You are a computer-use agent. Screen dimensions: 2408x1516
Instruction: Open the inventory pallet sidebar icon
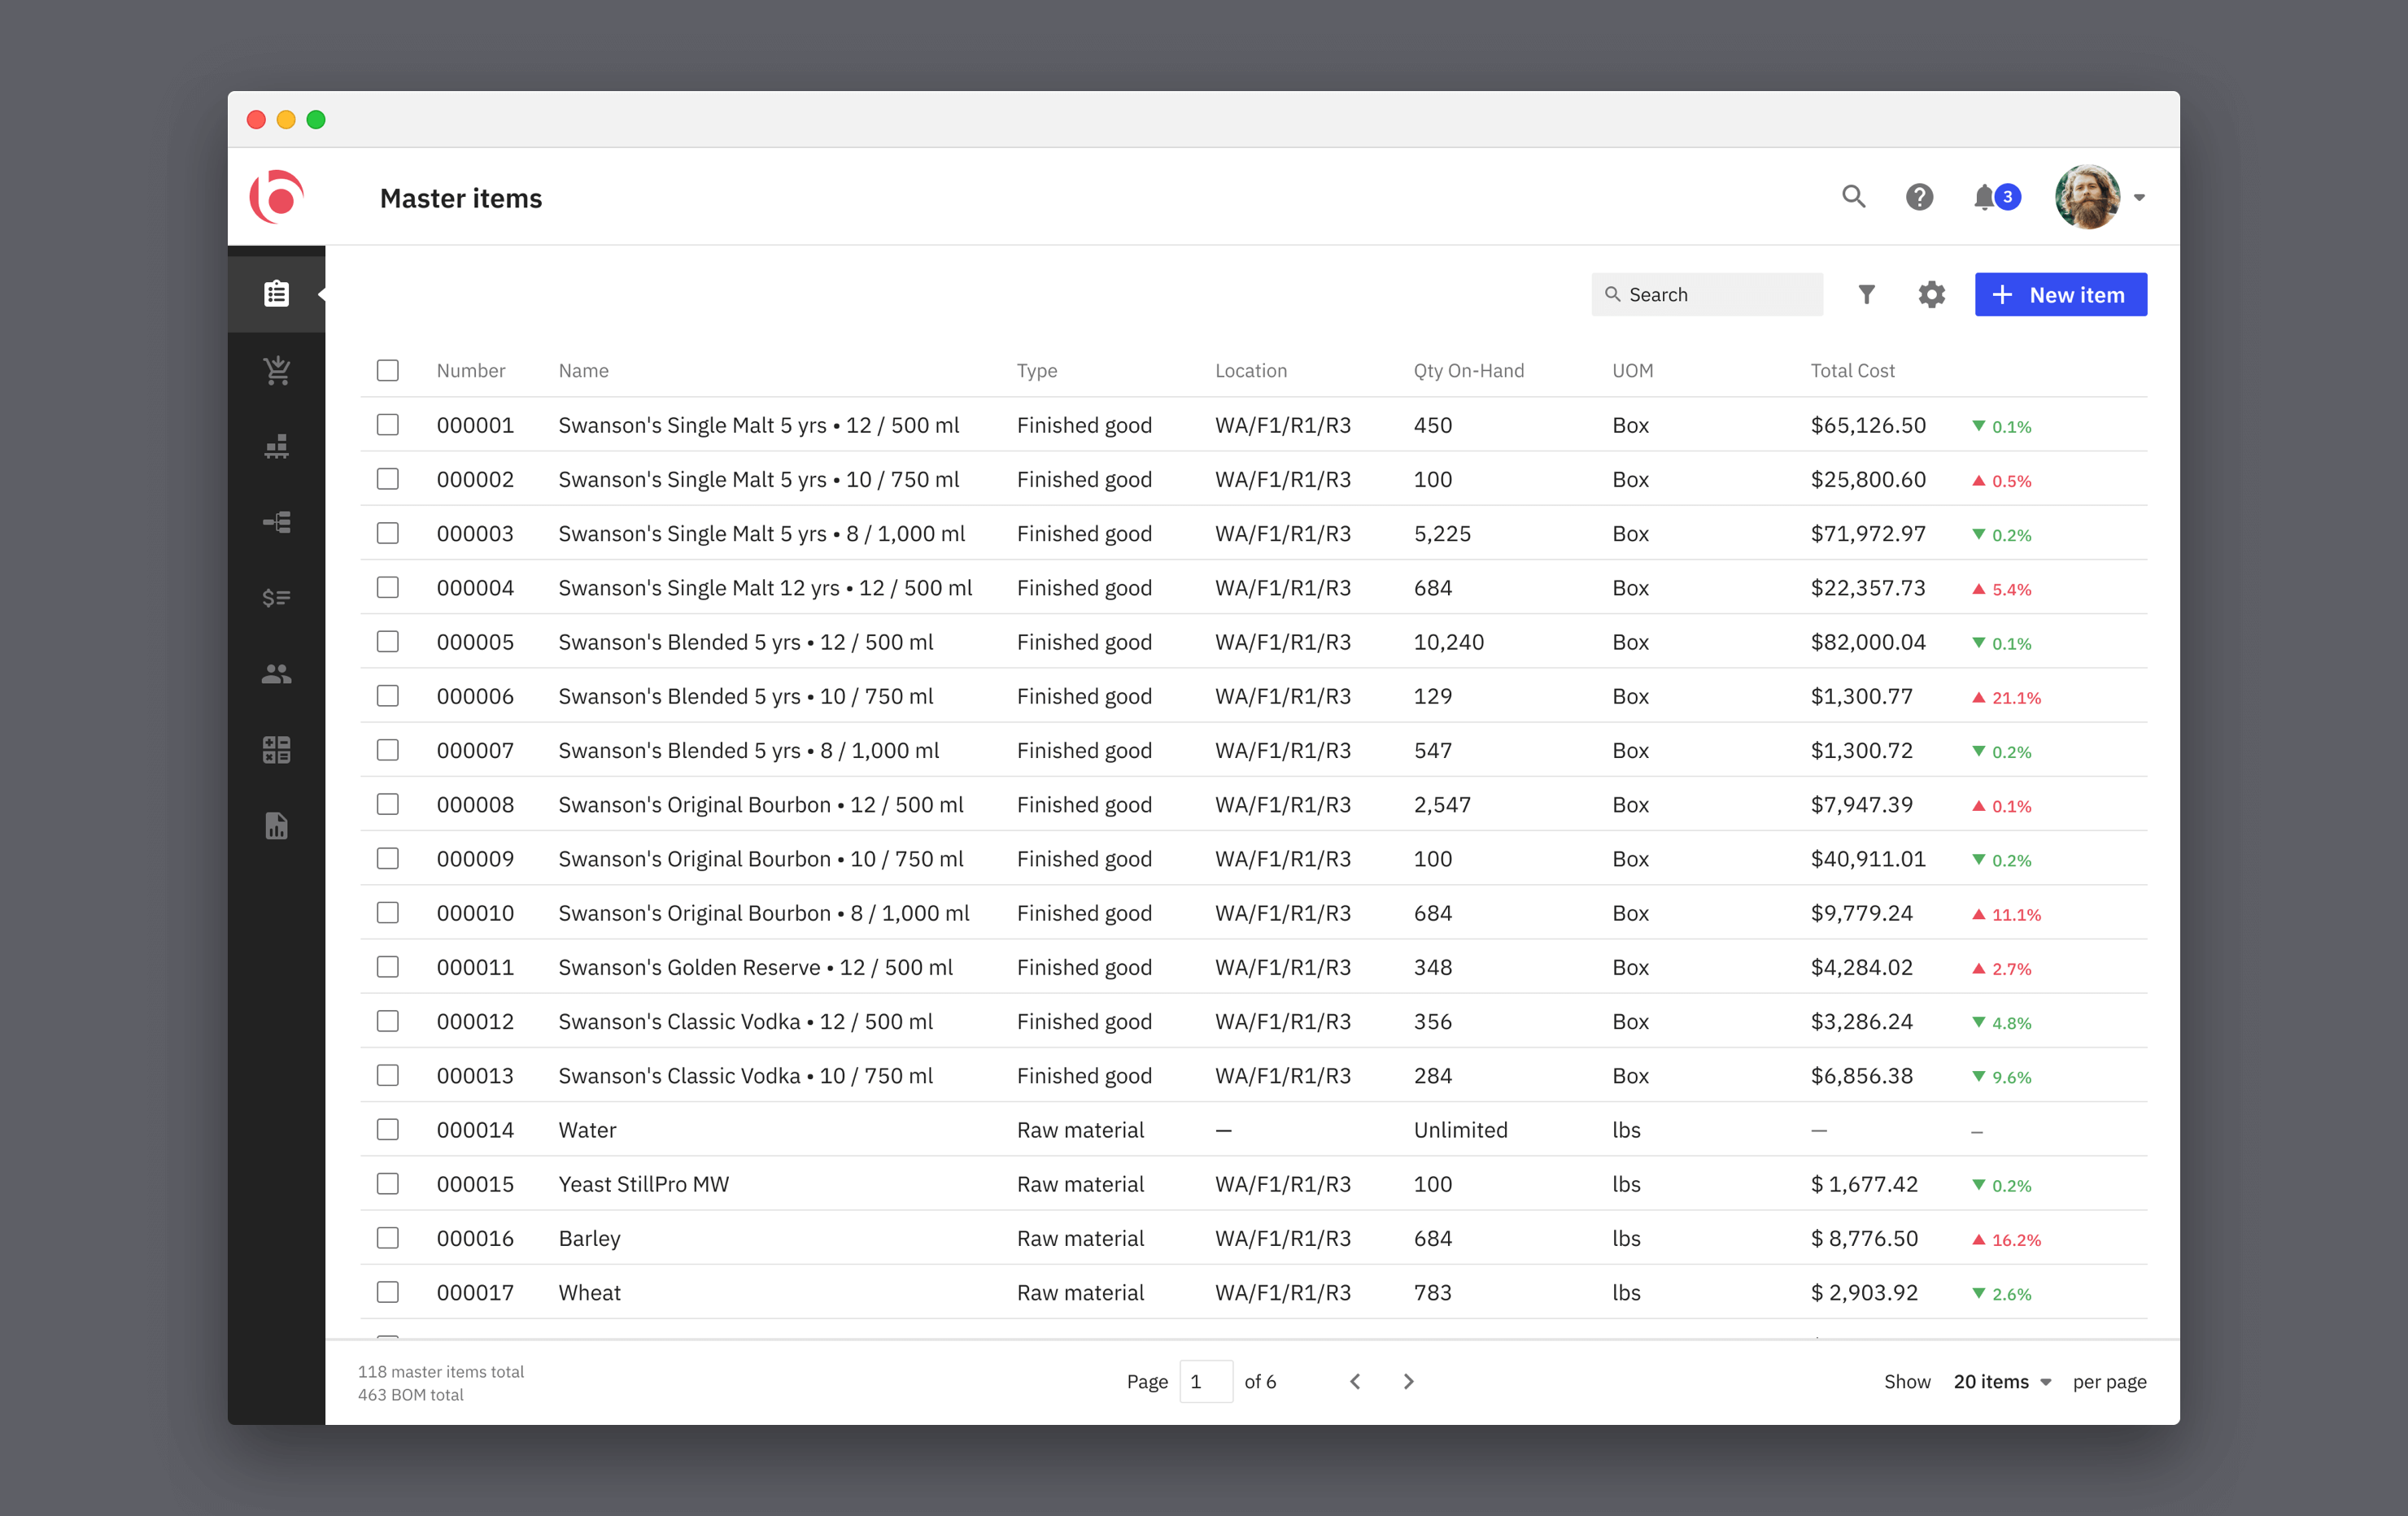click(276, 446)
